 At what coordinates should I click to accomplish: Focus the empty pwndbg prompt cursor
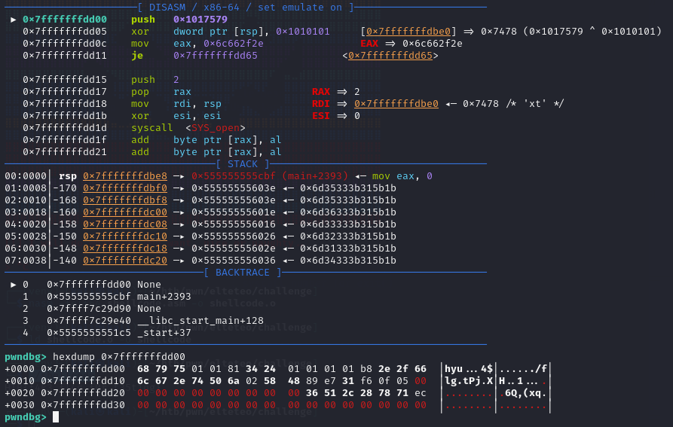click(x=57, y=417)
